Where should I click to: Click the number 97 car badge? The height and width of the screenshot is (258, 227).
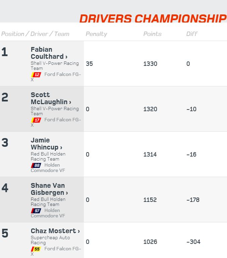(x=36, y=211)
